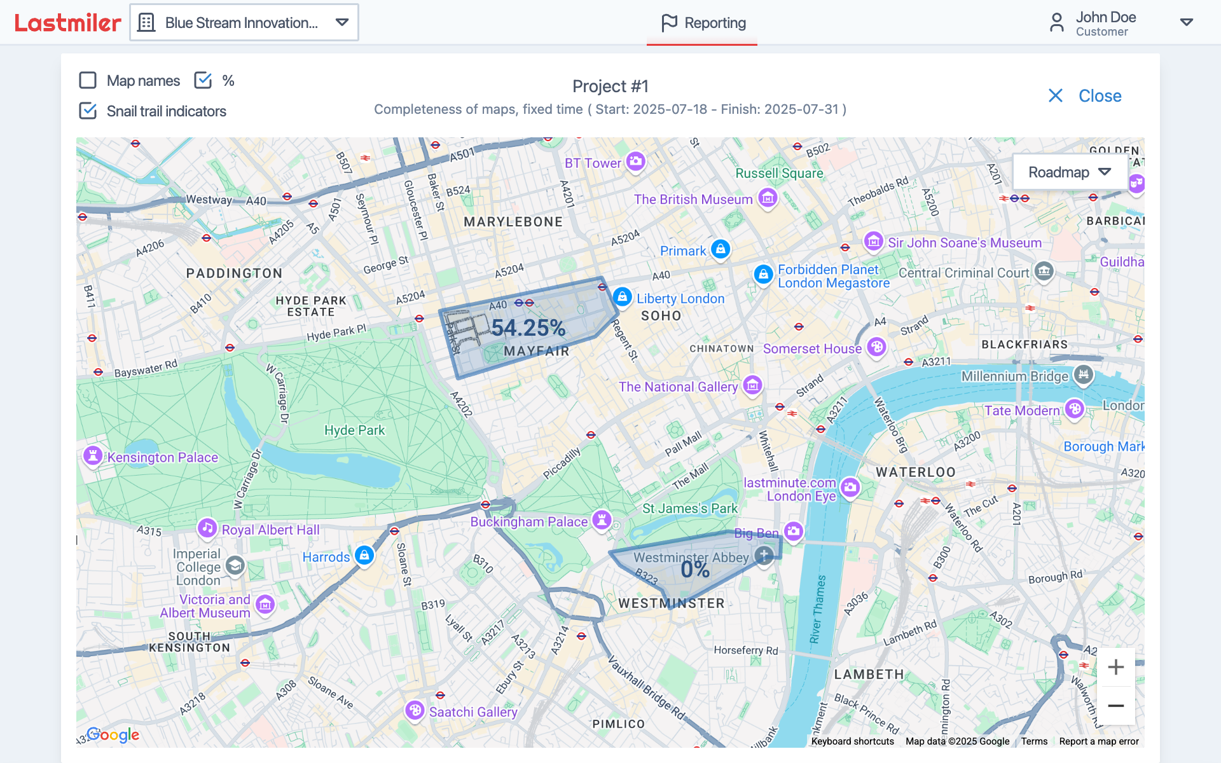Click The British Museum marker icon
This screenshot has height=763, width=1221.
[x=768, y=198]
